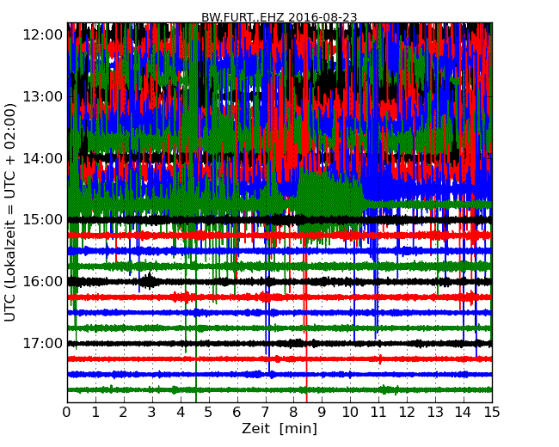The image size is (559, 447).
Task: Click the x-axis tick label 12
Action: [x=407, y=413]
